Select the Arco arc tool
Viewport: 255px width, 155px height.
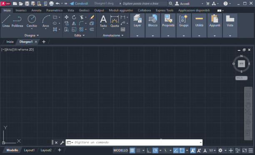46,21
